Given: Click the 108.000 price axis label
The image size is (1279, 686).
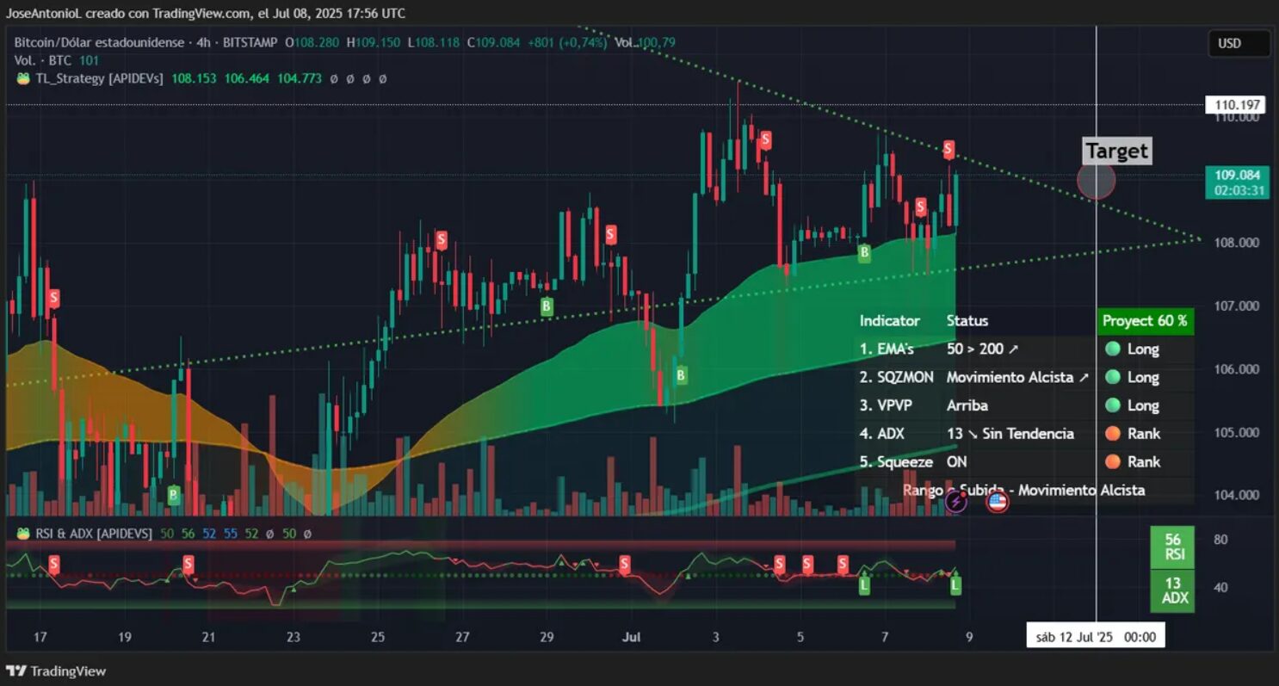Looking at the screenshot, I should click(1237, 243).
